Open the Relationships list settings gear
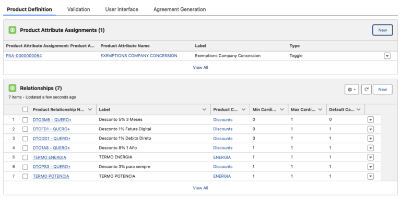Screen dimensions: 401x198 click(351, 89)
